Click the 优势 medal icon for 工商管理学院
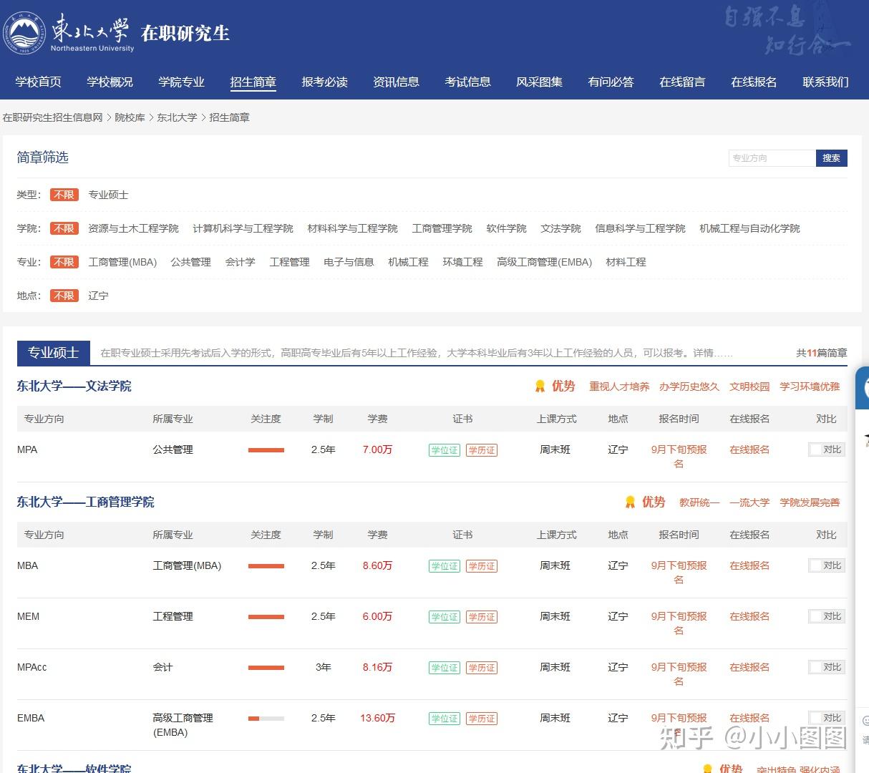This screenshot has height=773, width=869. (x=630, y=502)
